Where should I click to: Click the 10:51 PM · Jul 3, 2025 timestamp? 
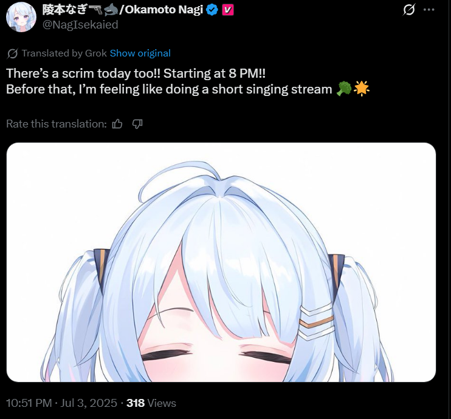click(x=61, y=403)
